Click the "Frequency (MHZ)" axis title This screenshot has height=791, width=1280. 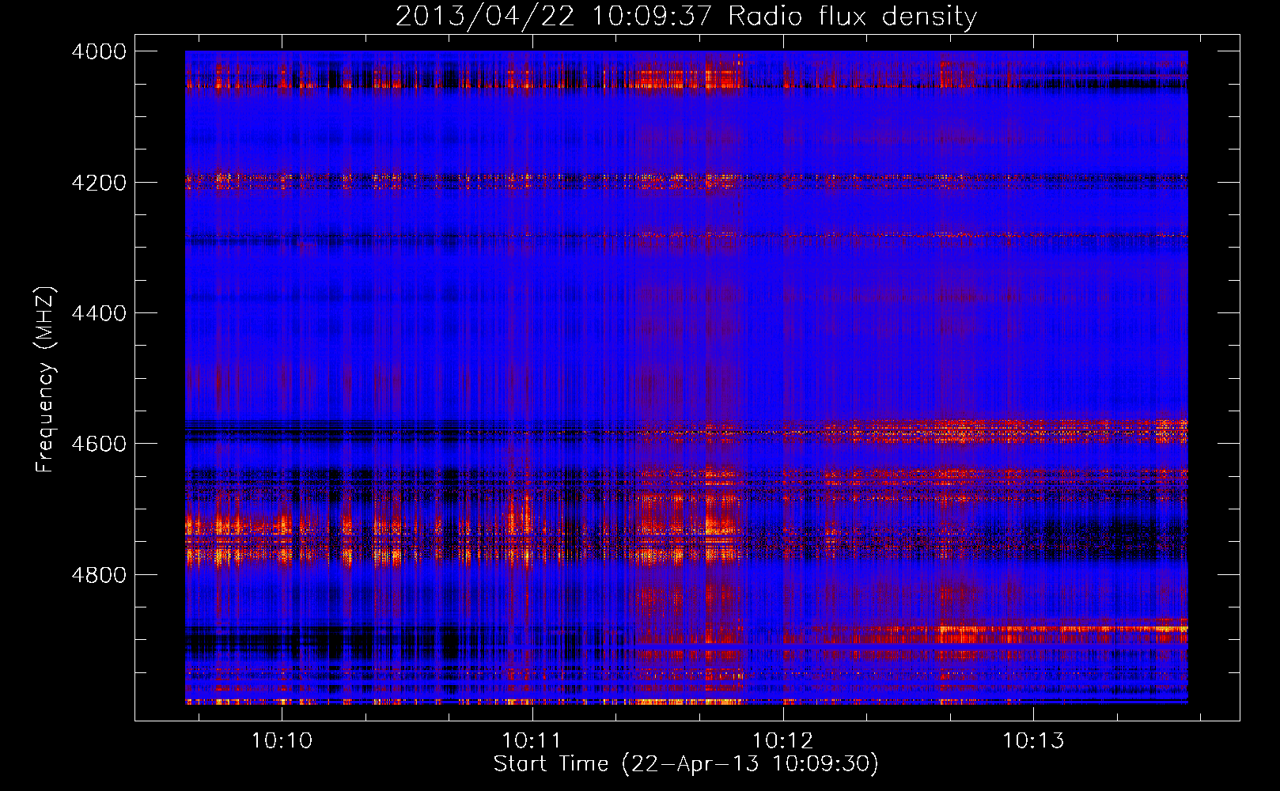(45, 380)
